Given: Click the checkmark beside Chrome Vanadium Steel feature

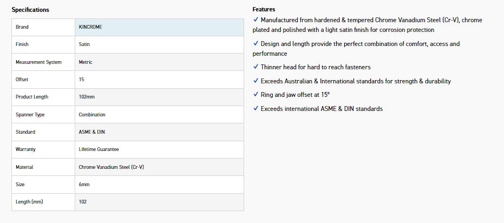Looking at the screenshot, I should click(x=256, y=20).
